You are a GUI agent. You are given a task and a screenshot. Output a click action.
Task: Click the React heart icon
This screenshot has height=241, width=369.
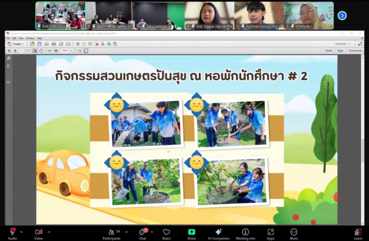click(x=166, y=232)
